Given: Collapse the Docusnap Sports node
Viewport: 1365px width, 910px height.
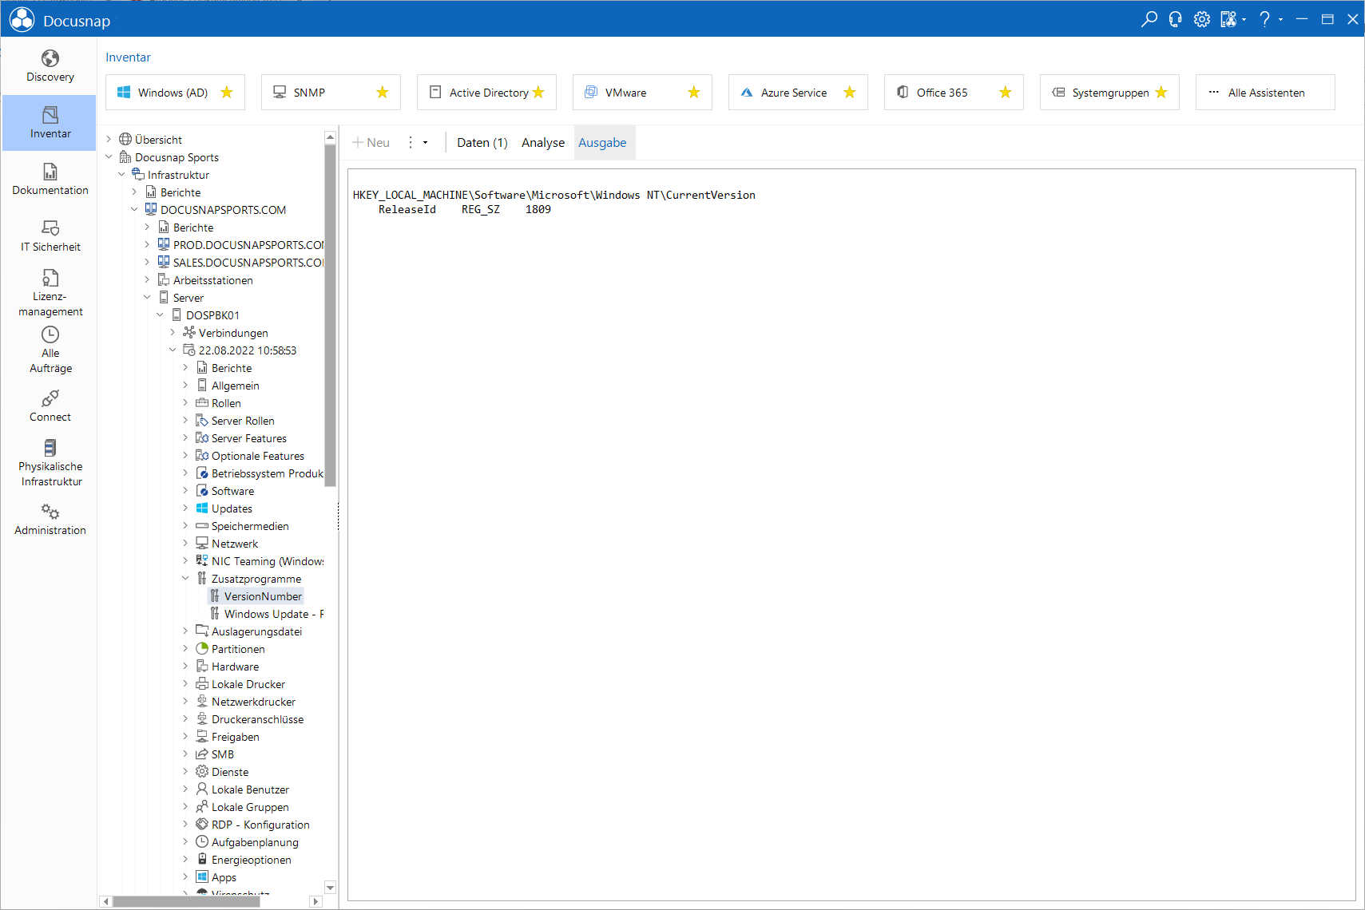Looking at the screenshot, I should (x=109, y=157).
